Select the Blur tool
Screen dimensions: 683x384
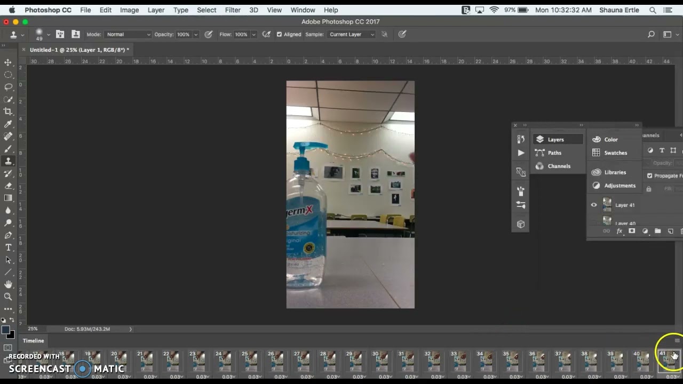tap(8, 210)
